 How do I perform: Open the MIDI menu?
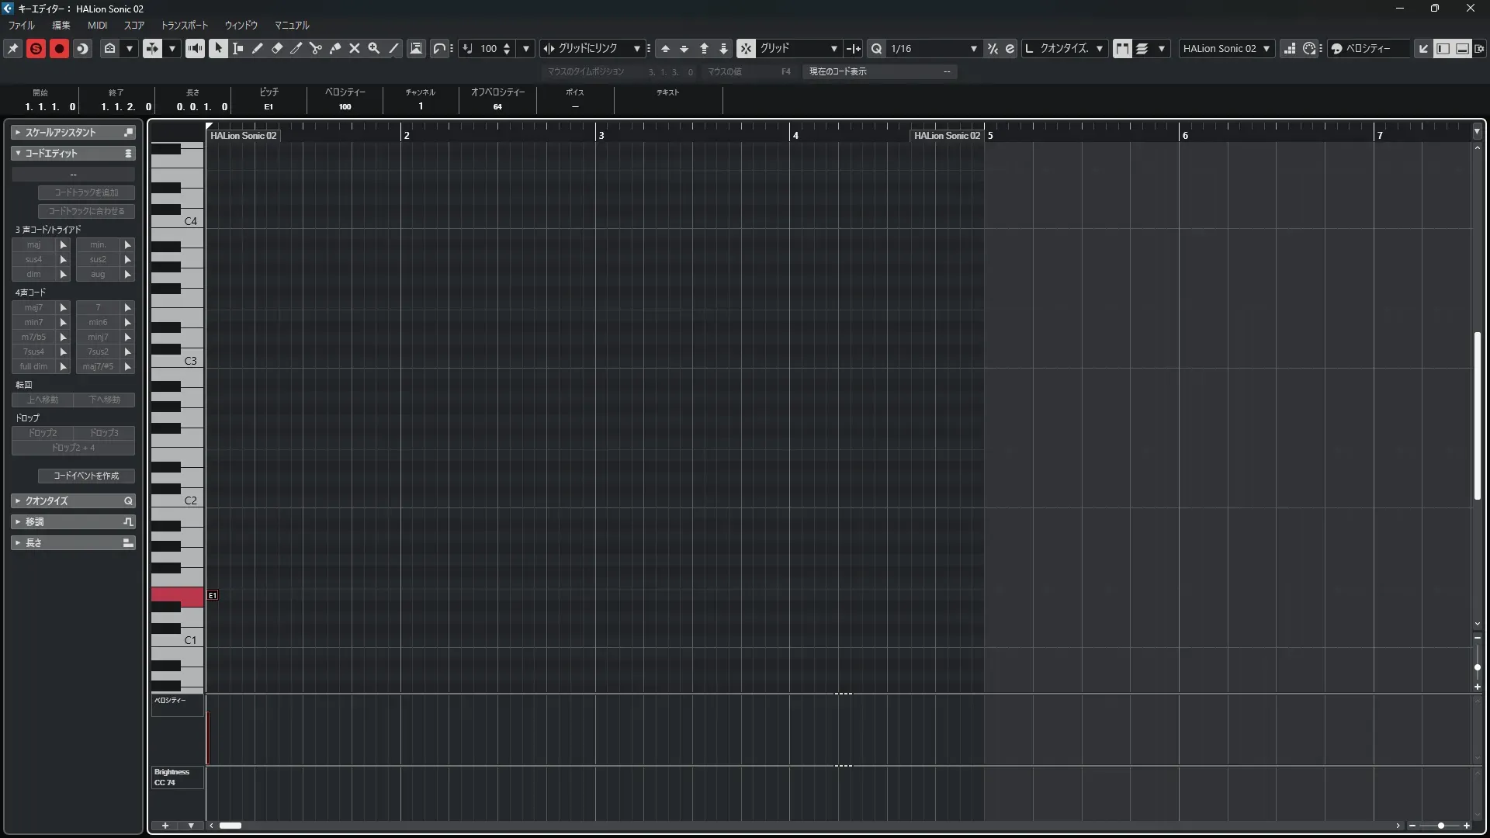click(x=97, y=25)
